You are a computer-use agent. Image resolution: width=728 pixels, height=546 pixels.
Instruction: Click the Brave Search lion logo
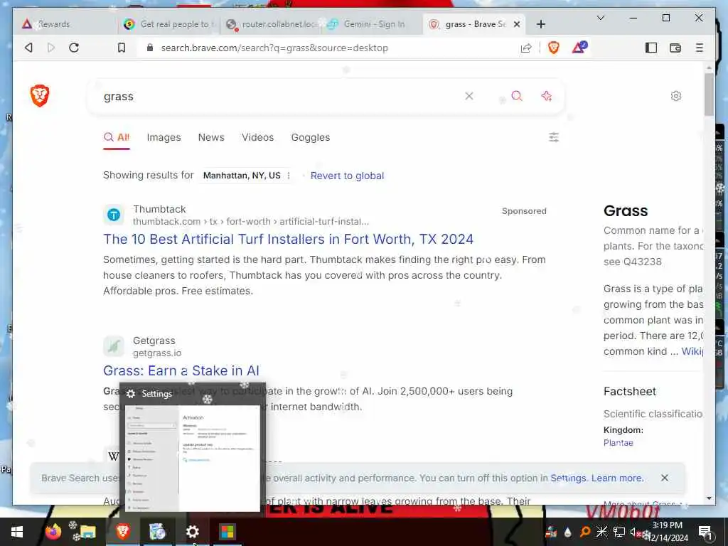(40, 96)
